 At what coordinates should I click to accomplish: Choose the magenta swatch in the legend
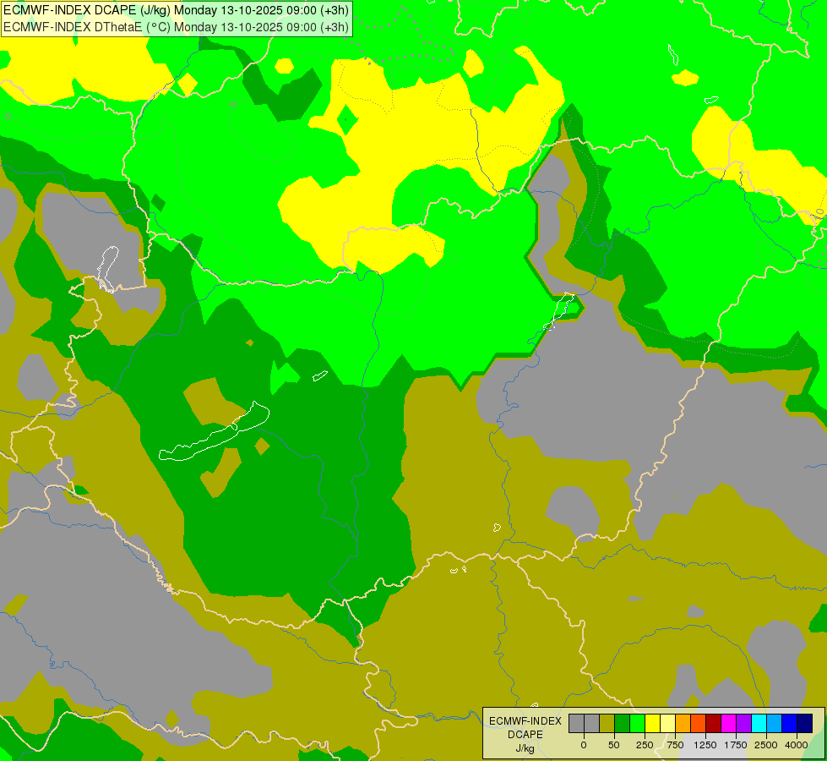(x=728, y=723)
